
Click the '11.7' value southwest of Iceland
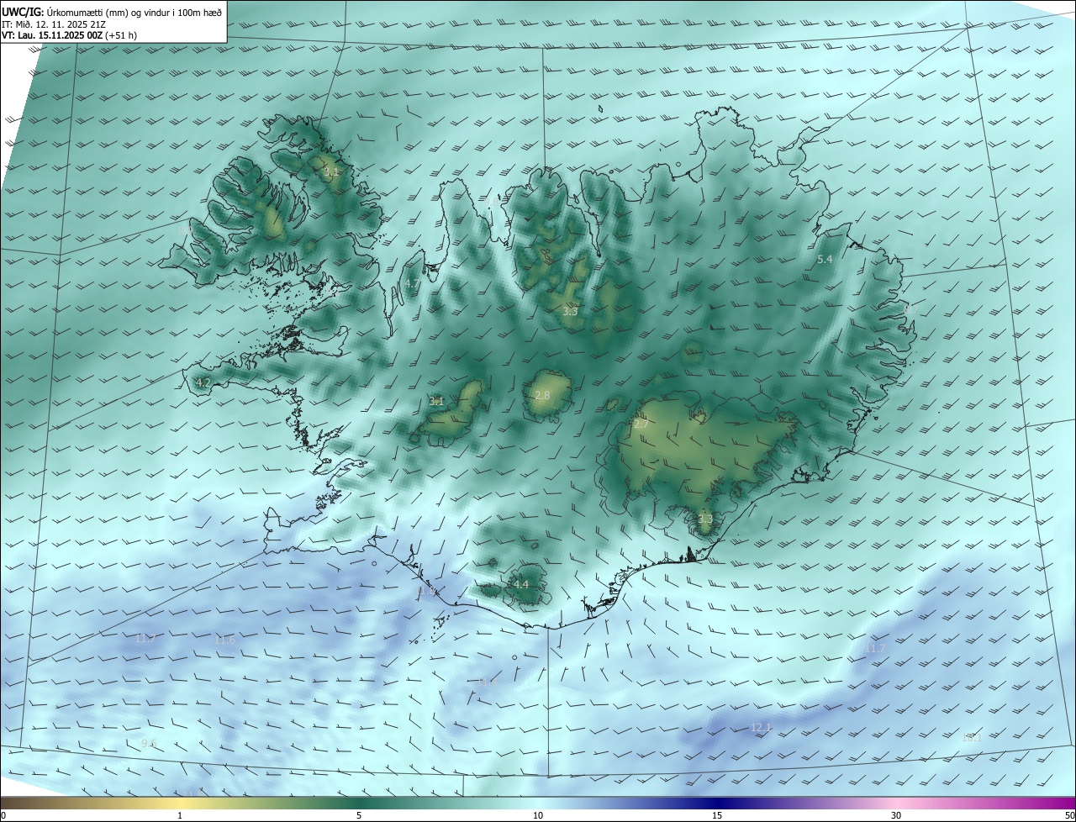point(145,639)
